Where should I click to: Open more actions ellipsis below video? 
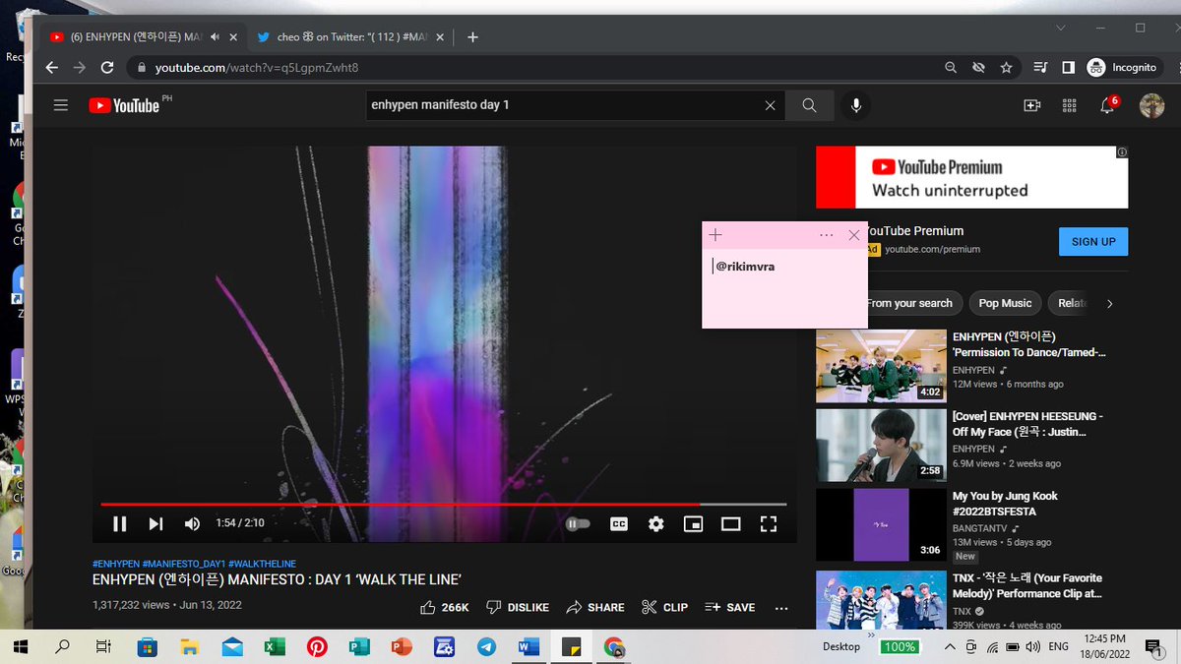(781, 608)
